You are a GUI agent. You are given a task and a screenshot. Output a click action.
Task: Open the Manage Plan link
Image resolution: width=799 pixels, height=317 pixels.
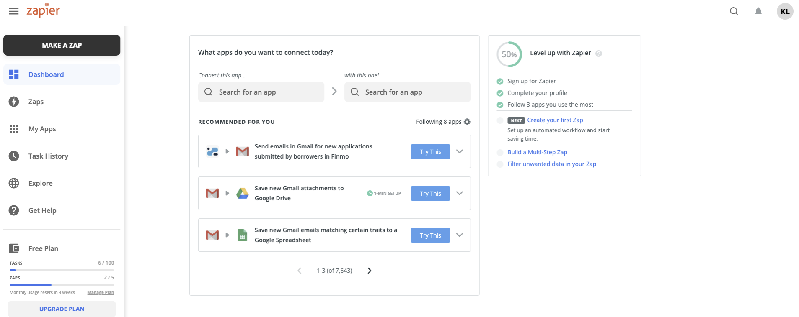(x=101, y=293)
